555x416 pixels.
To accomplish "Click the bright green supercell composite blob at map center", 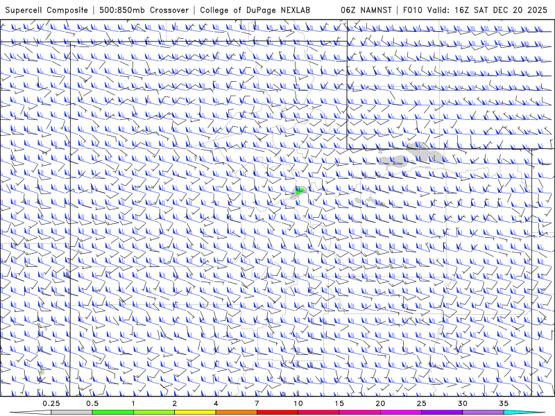I will (300, 191).
